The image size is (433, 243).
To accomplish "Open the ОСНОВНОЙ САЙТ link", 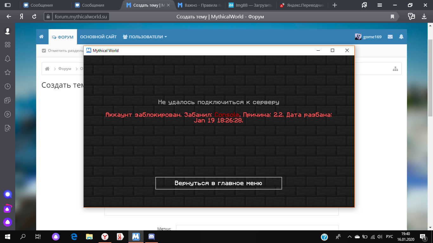I will coord(98,37).
